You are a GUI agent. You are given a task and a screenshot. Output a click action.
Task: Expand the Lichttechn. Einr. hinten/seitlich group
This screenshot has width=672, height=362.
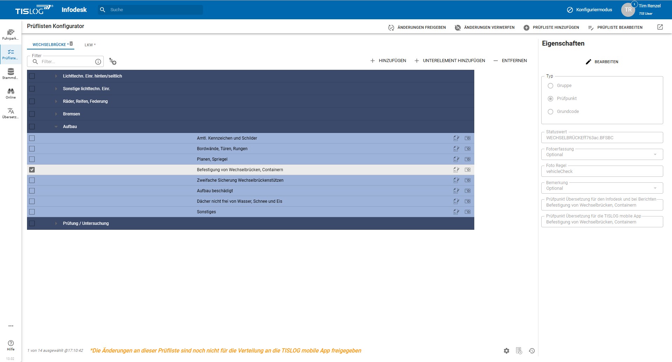click(56, 76)
